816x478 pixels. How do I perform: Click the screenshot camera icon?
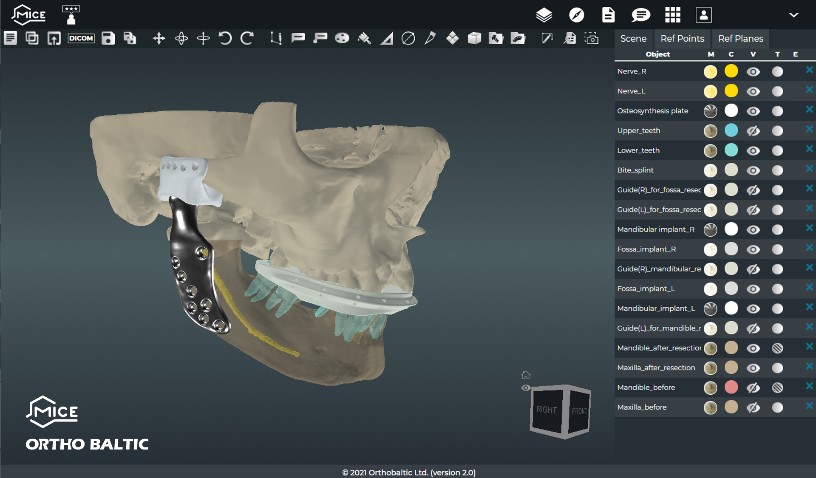point(592,38)
